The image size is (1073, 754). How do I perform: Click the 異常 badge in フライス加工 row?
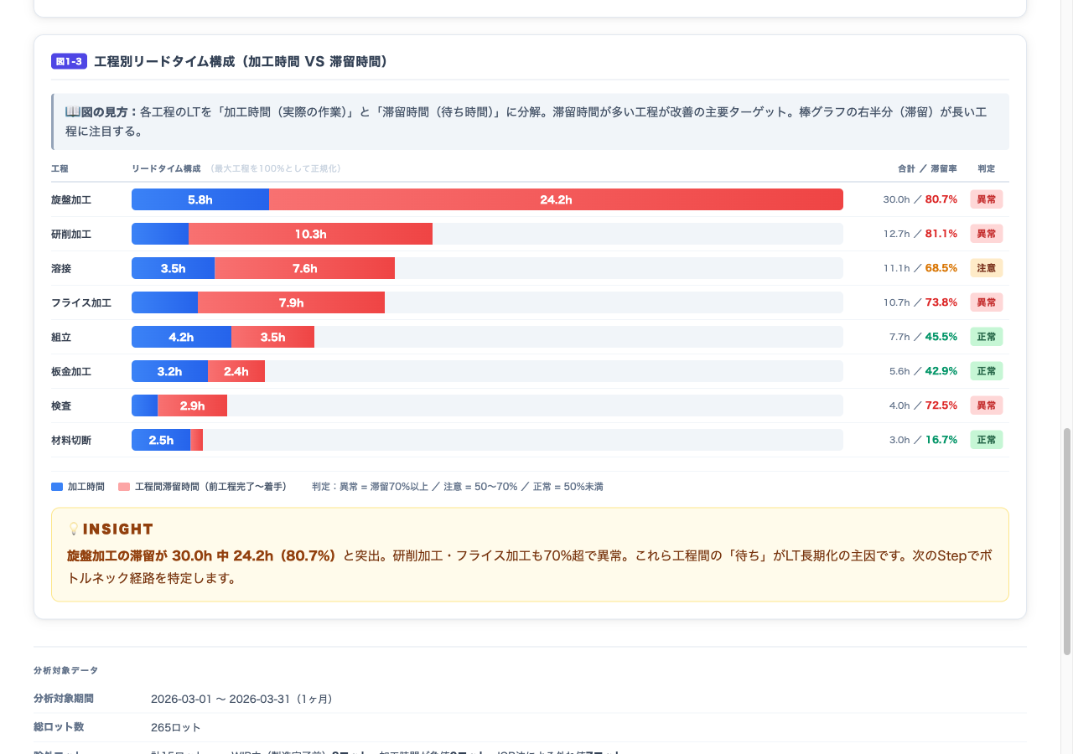click(x=987, y=302)
